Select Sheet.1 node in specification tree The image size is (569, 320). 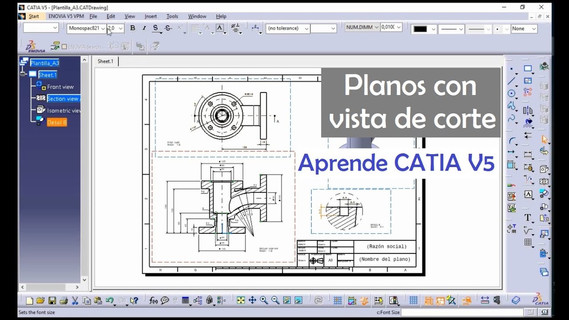[48, 75]
